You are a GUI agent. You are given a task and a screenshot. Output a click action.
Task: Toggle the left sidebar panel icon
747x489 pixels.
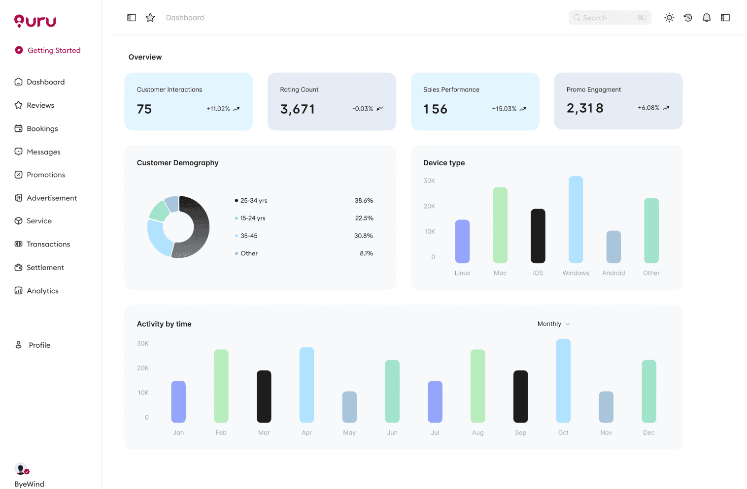click(x=132, y=18)
